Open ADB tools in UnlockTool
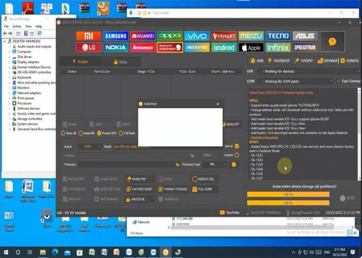 coord(257,60)
